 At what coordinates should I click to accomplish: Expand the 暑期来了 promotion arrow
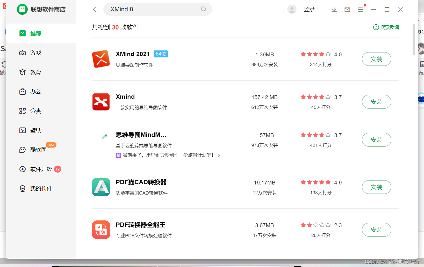point(219,155)
